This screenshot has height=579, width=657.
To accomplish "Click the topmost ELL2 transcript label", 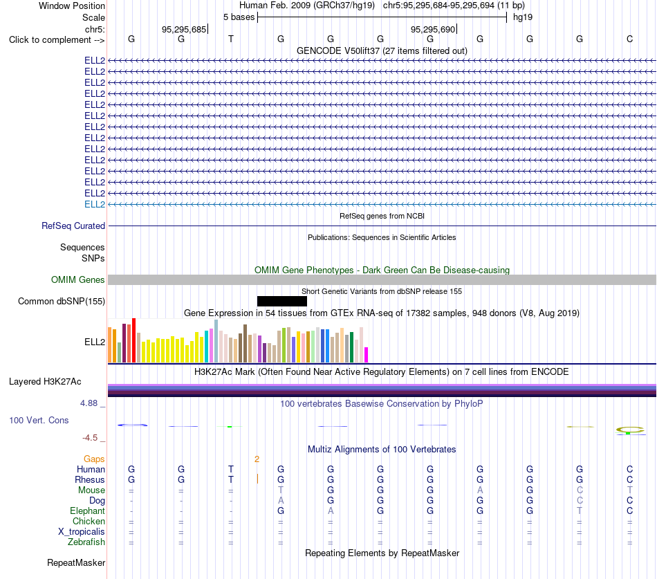I will click(x=95, y=60).
